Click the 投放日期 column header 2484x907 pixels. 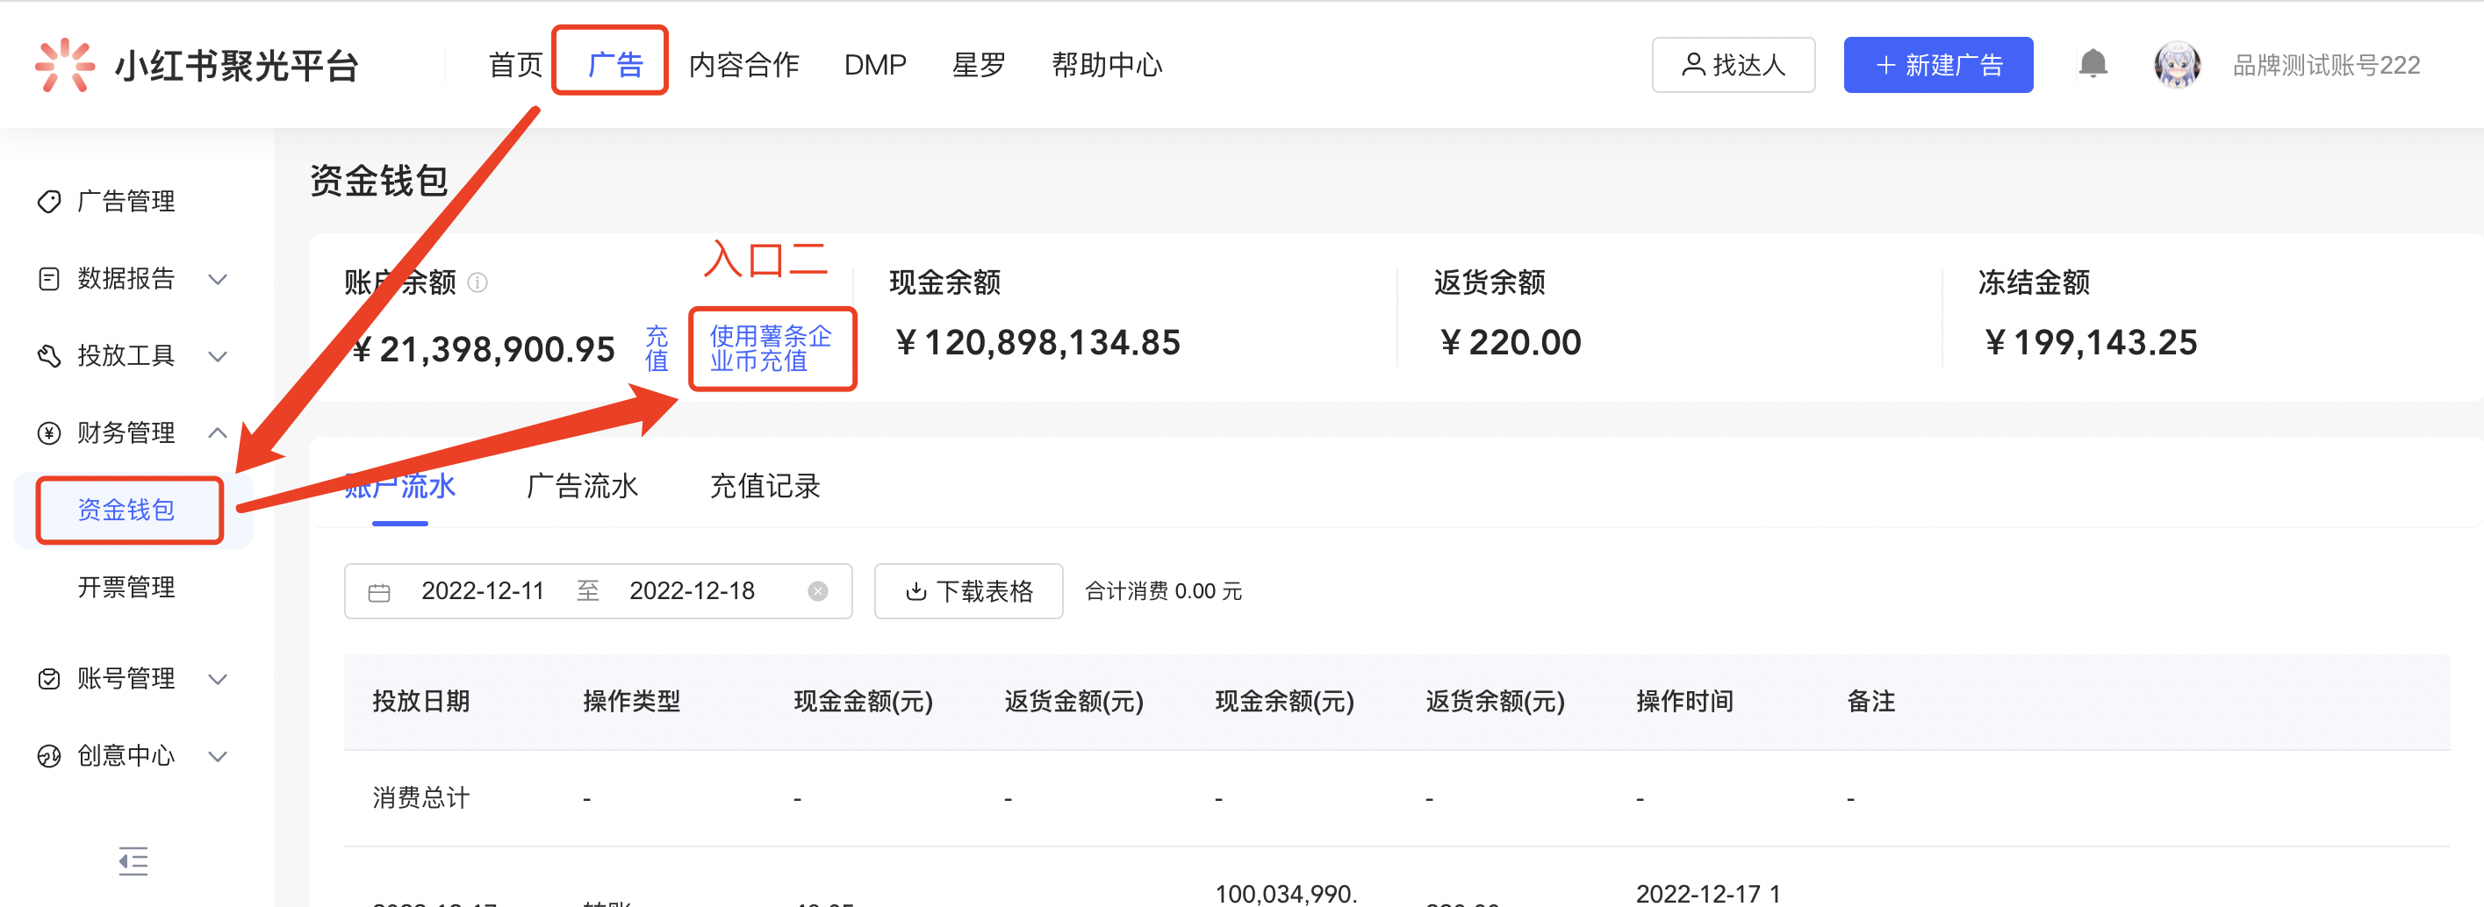coord(420,701)
